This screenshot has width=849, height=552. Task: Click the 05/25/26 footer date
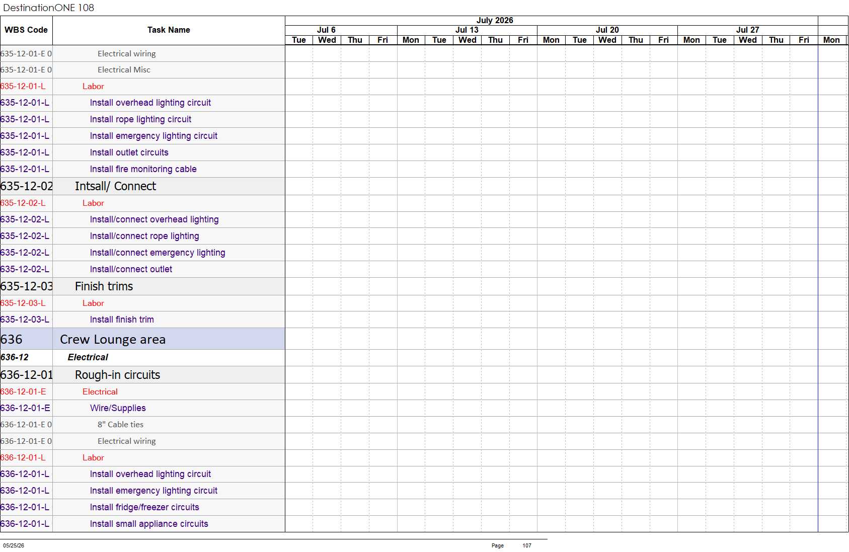[x=14, y=545]
